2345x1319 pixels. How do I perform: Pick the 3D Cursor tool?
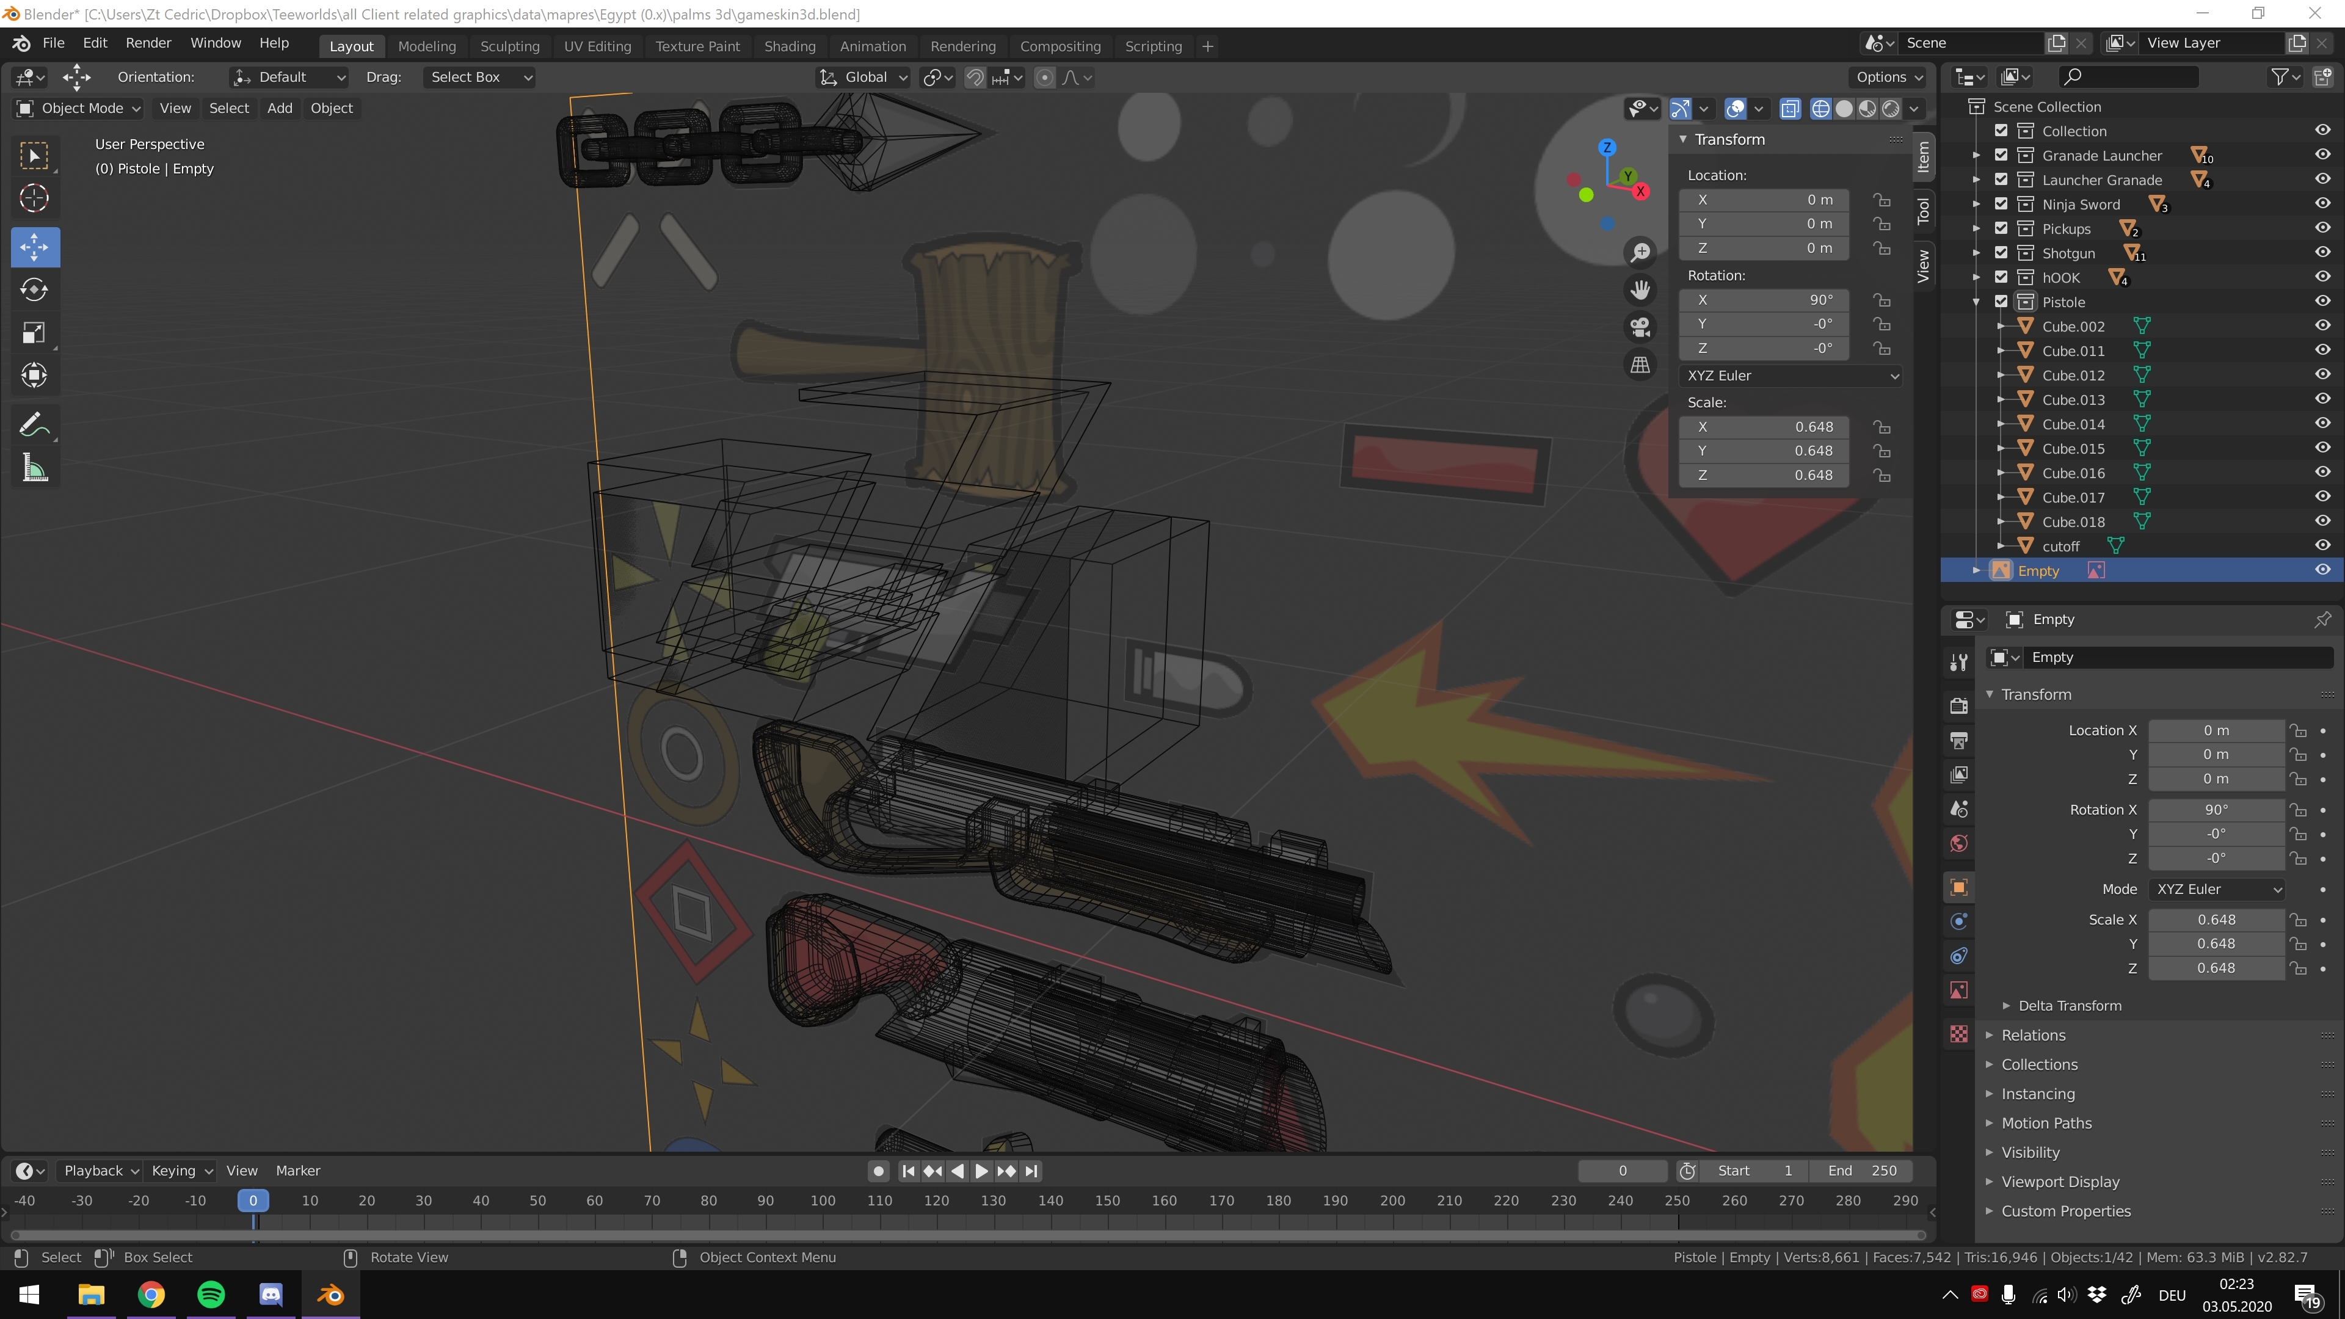point(35,197)
